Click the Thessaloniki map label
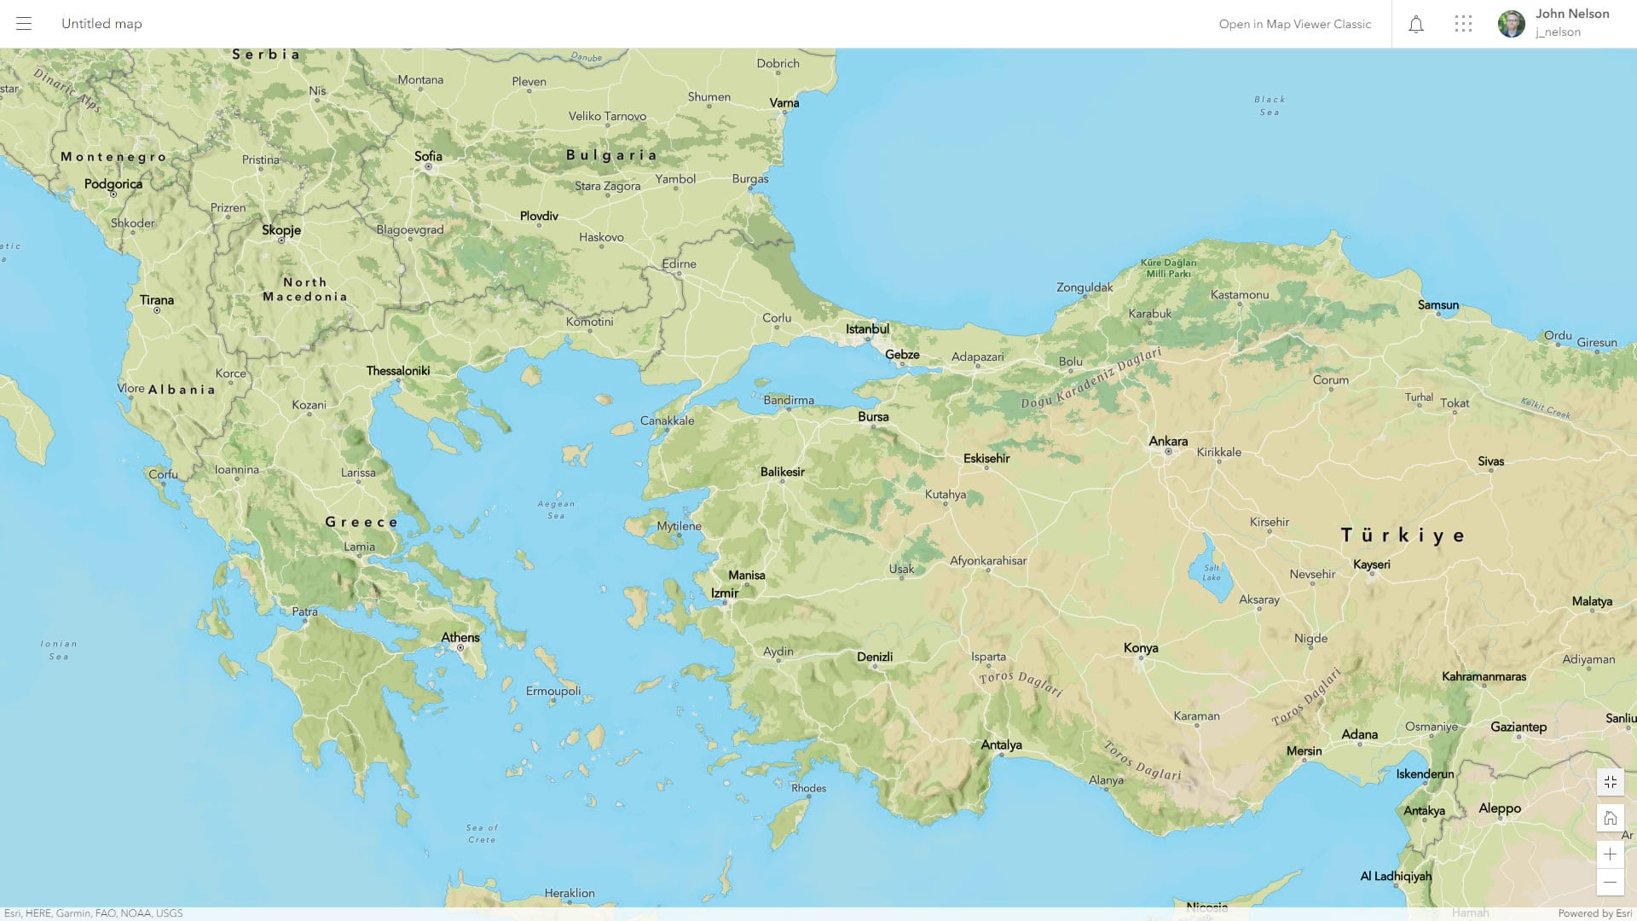The width and height of the screenshot is (1637, 921). pos(398,371)
